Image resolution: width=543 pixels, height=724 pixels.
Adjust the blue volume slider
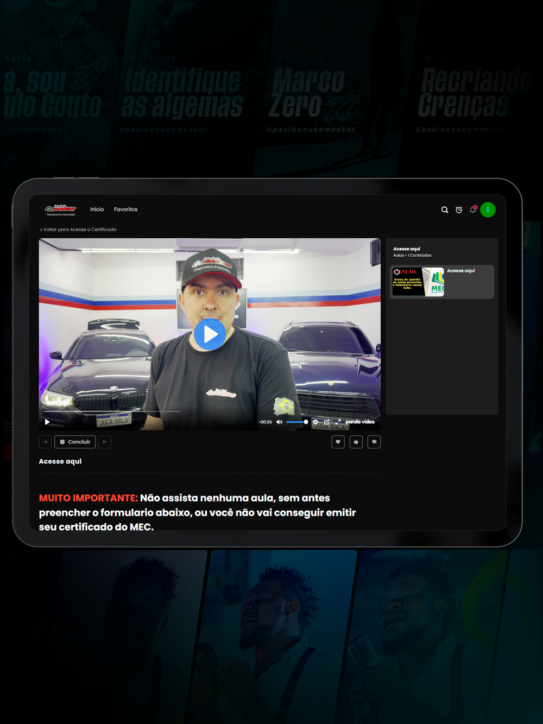pyautogui.click(x=297, y=422)
